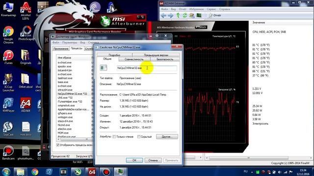Open the Отчет abzal folder icon
This screenshot has width=314, height=176.
pyautogui.click(x=26, y=81)
